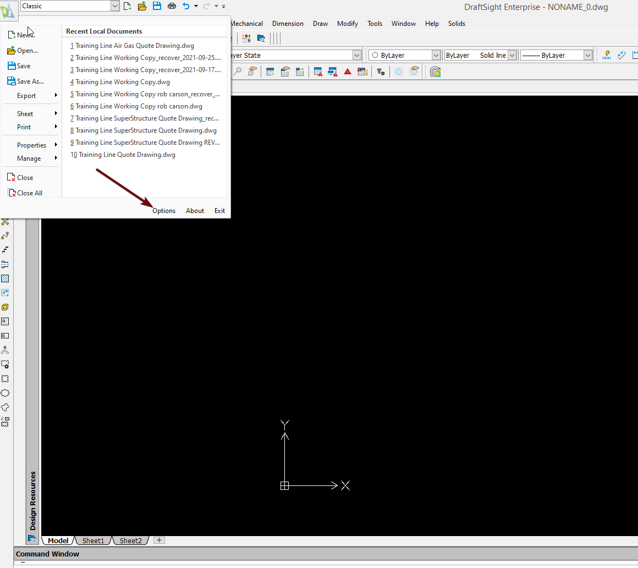This screenshot has width=638, height=568.
Task: Select the Hatch tool in left toolbar
Action: click(x=5, y=278)
